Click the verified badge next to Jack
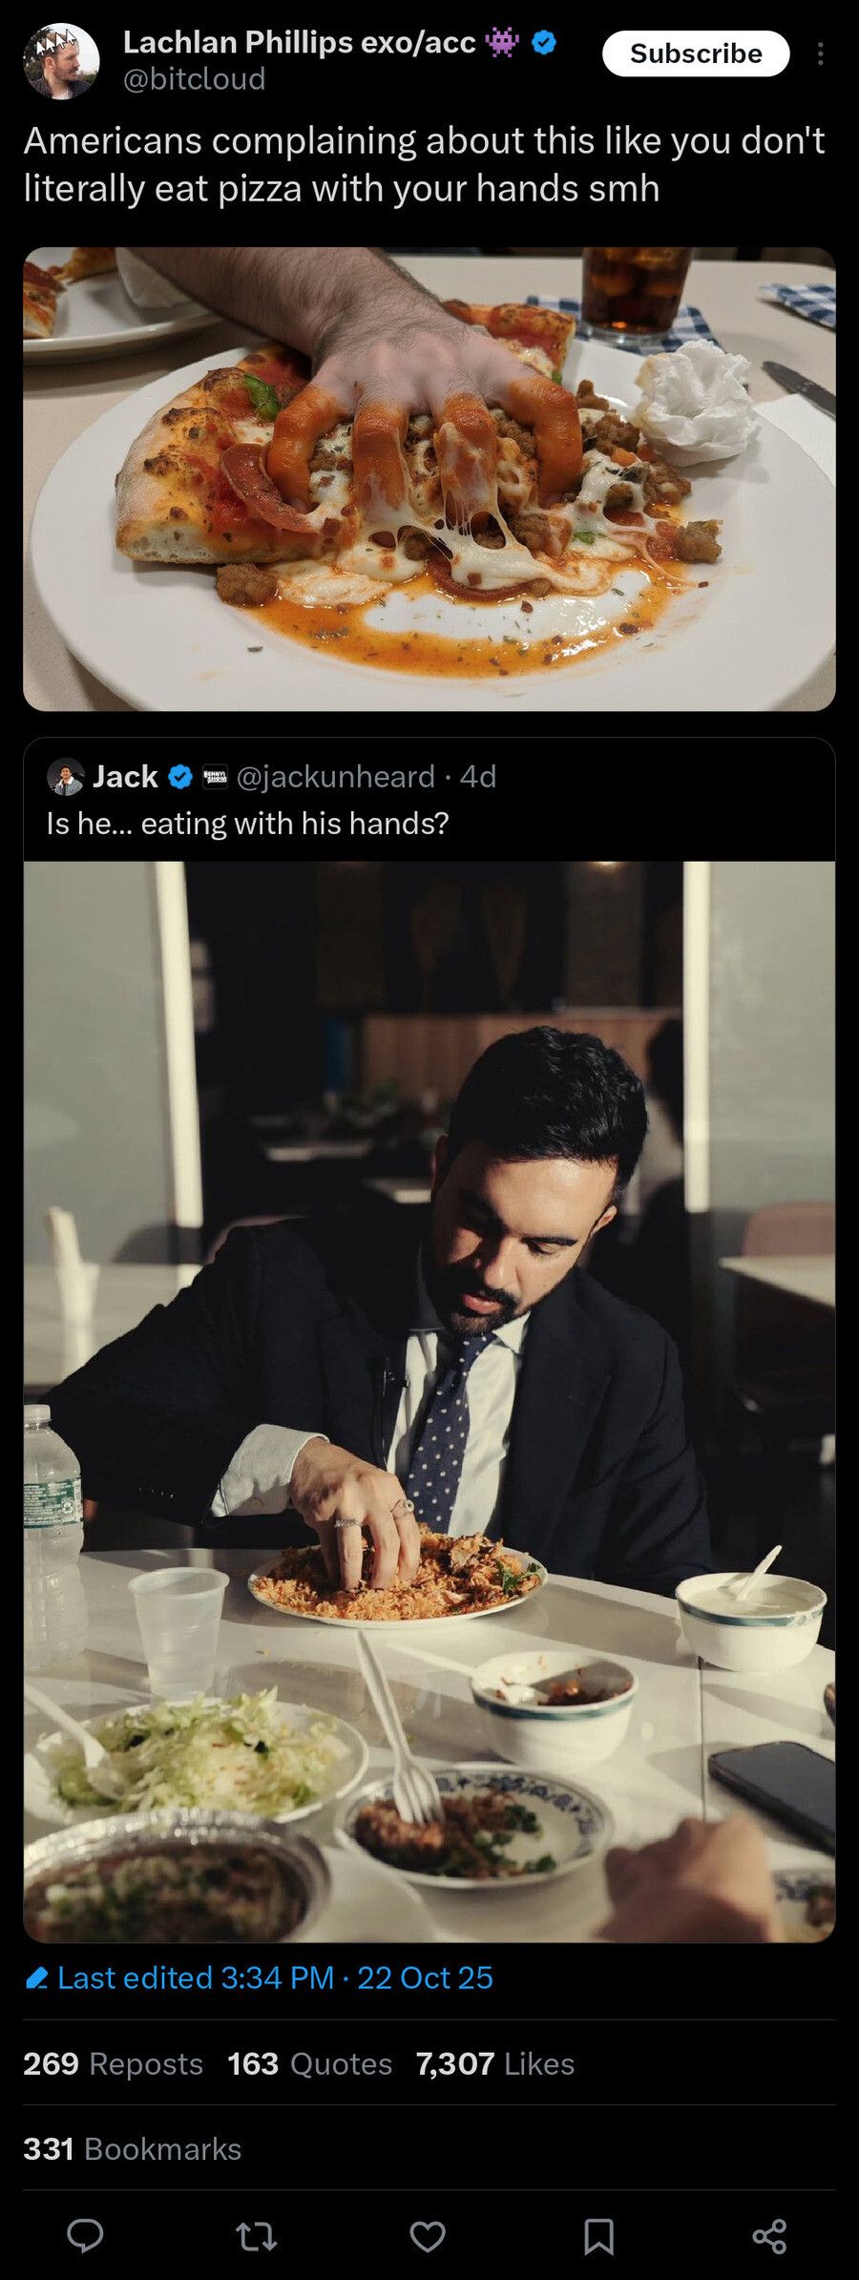 tap(180, 777)
